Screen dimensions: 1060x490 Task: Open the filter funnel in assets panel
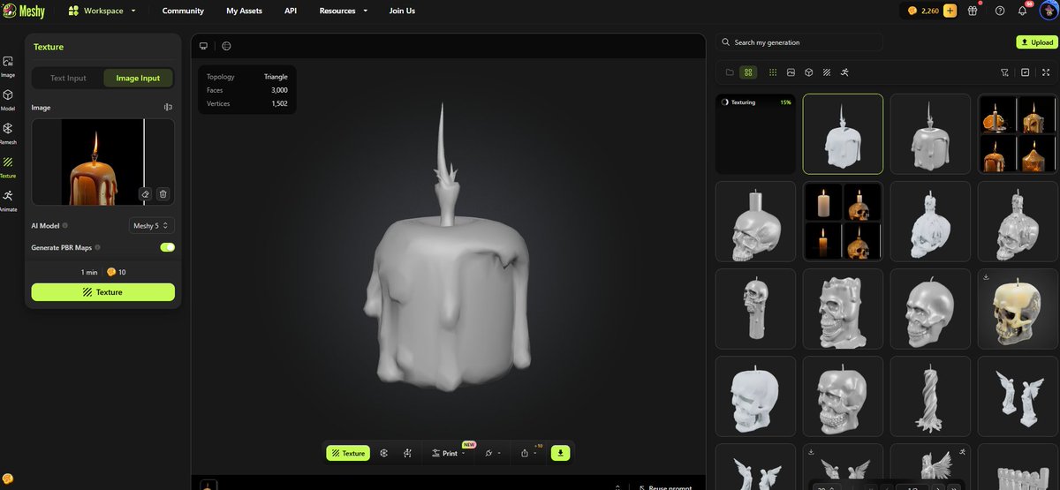1004,72
